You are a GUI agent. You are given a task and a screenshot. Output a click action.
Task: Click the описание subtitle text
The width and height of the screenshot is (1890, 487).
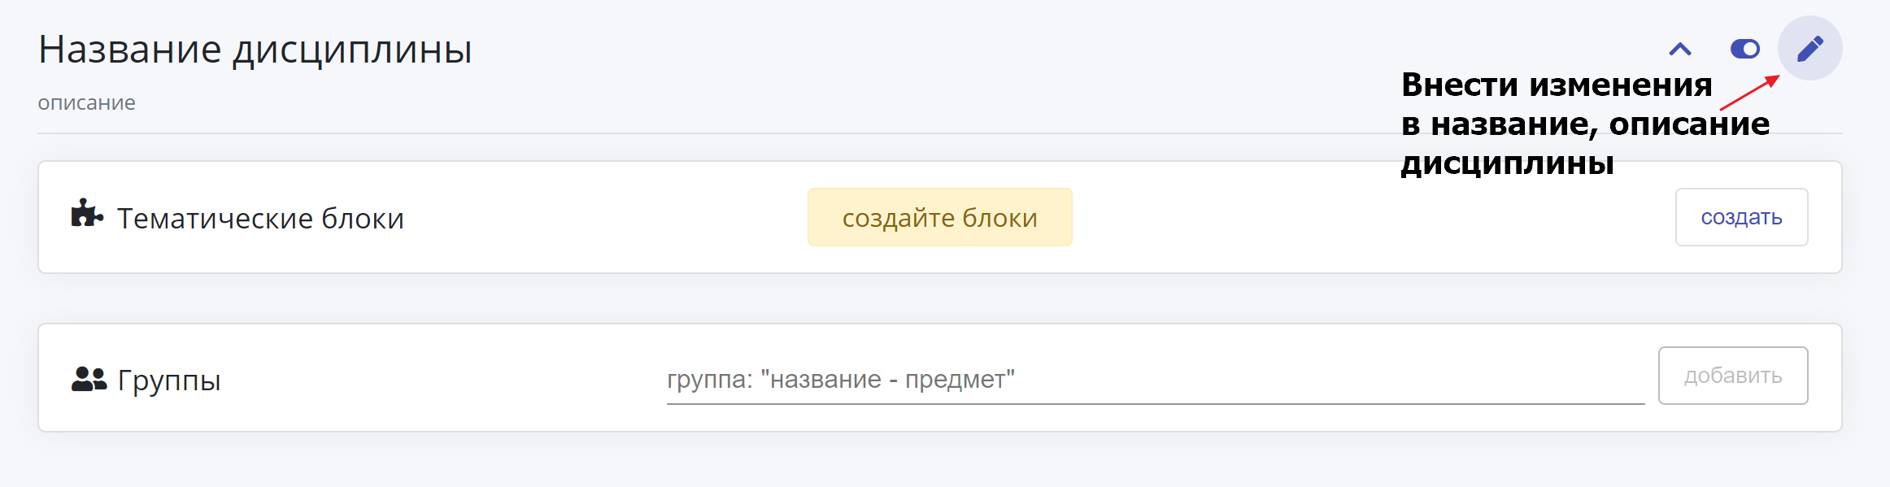coord(87,103)
